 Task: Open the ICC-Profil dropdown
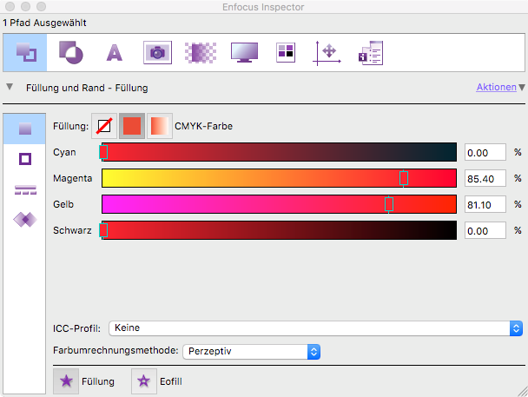pos(314,328)
